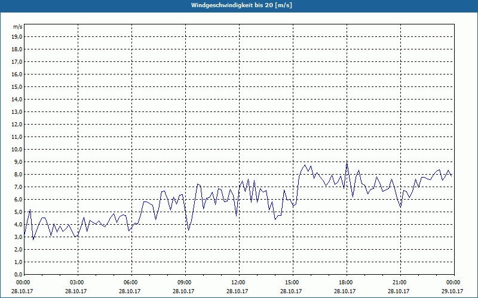The image size is (478, 298).
Task: Select the 21:00 time label
Action: click(x=399, y=283)
